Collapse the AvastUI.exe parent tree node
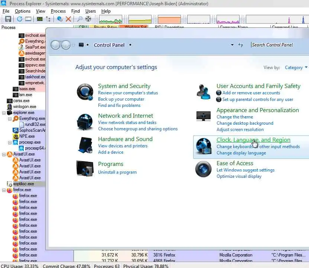This screenshot has width=309, height=268. (4, 154)
